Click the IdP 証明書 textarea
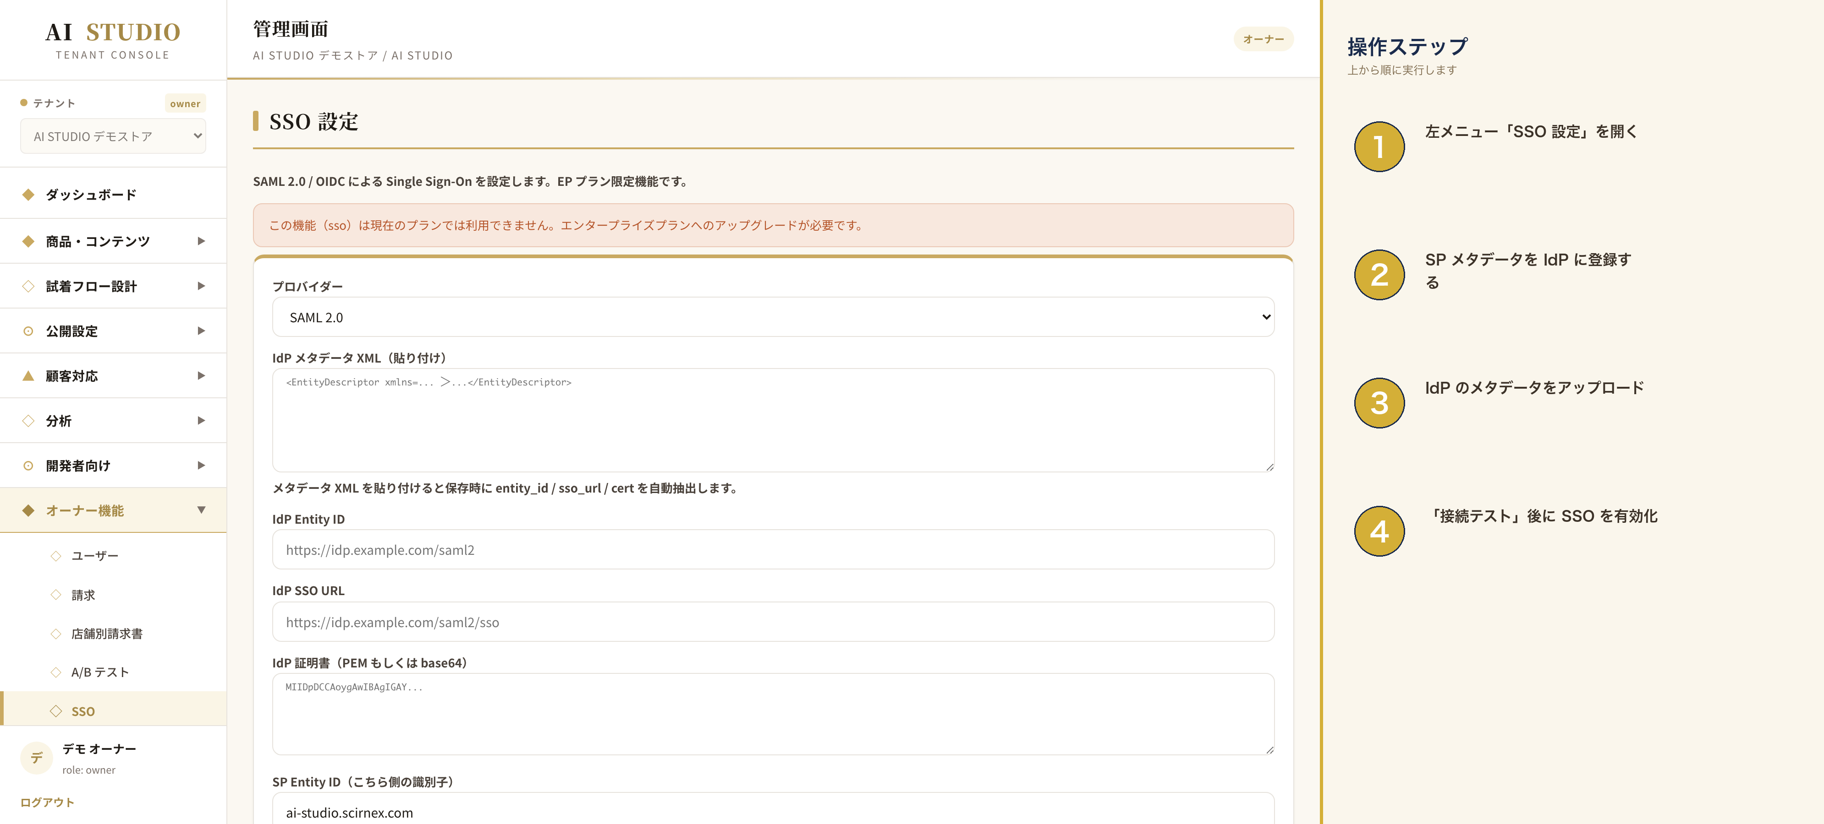 coord(773,715)
